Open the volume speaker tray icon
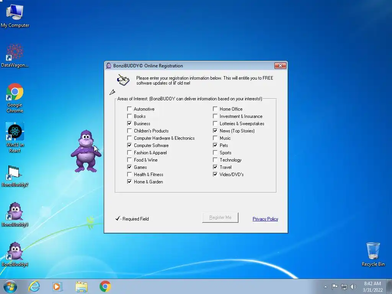 (x=353, y=287)
